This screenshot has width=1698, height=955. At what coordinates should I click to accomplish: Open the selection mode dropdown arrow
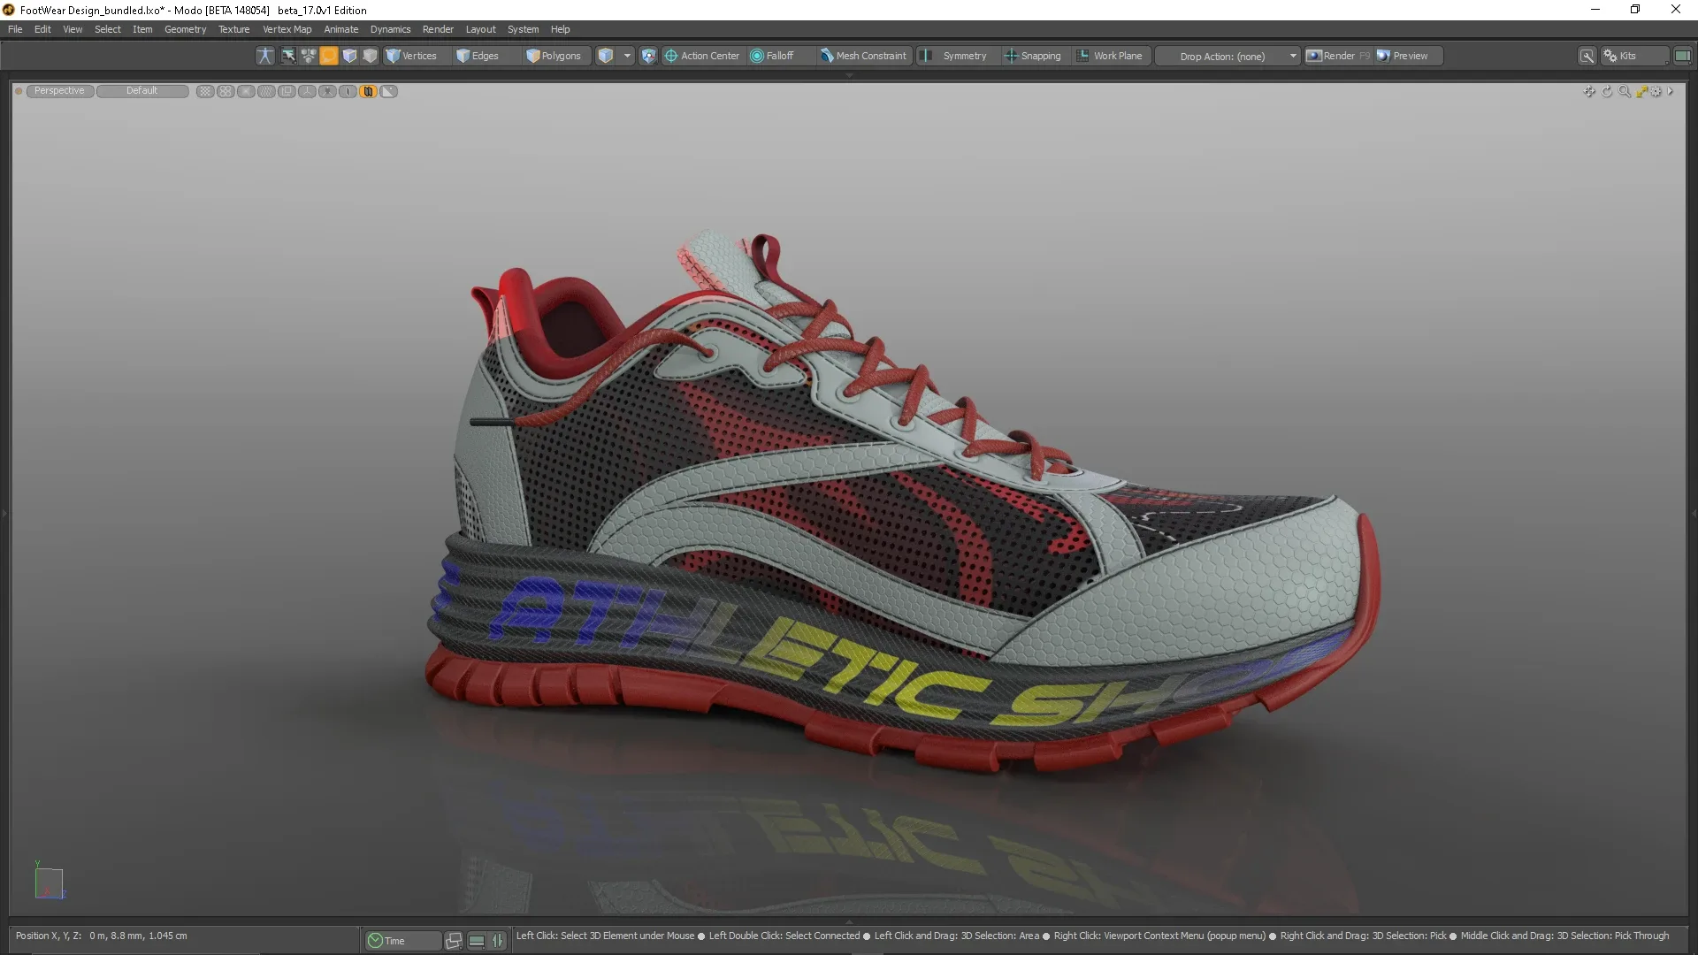(x=627, y=56)
